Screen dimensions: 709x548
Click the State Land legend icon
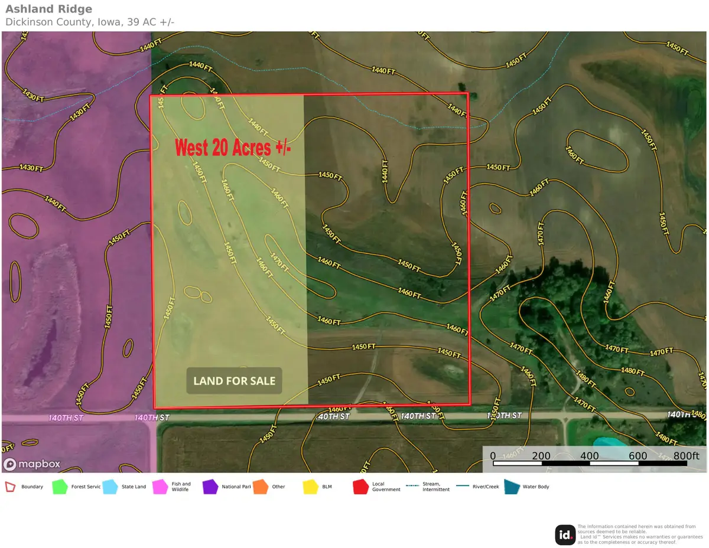(x=109, y=487)
